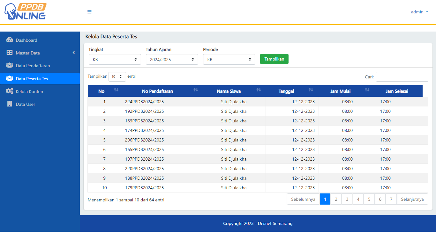The width and height of the screenshot is (436, 232).
Task: Open the Tahun Ajaran dropdown
Action: pyautogui.click(x=172, y=59)
